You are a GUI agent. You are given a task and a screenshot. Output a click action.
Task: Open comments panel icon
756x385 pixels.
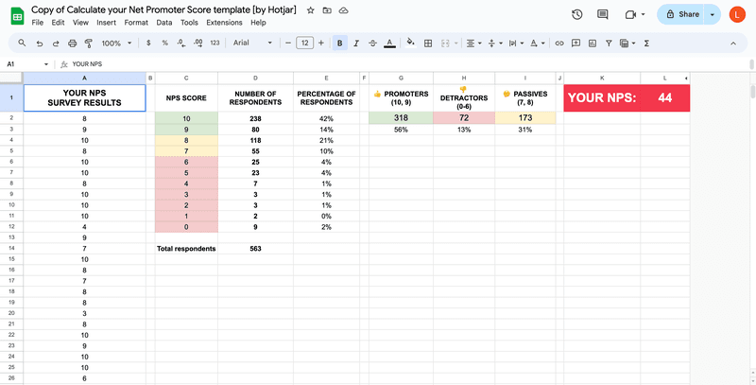point(603,14)
